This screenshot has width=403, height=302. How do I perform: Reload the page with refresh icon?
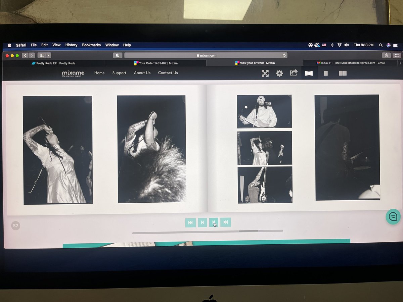(x=284, y=55)
